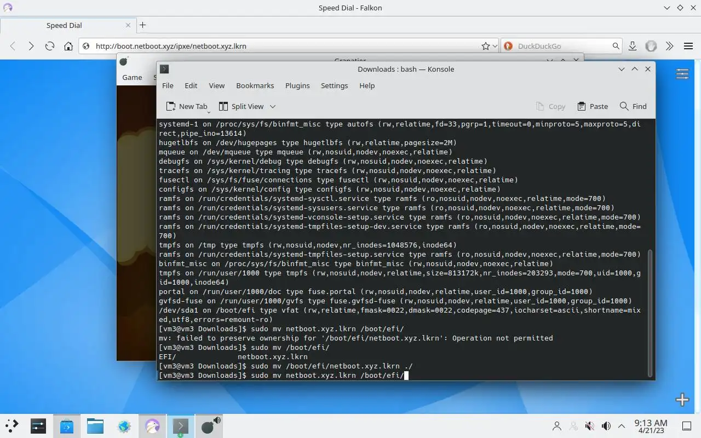Click the DuckDuckGo search input field
Image resolution: width=701 pixels, height=438 pixels.
pos(562,46)
